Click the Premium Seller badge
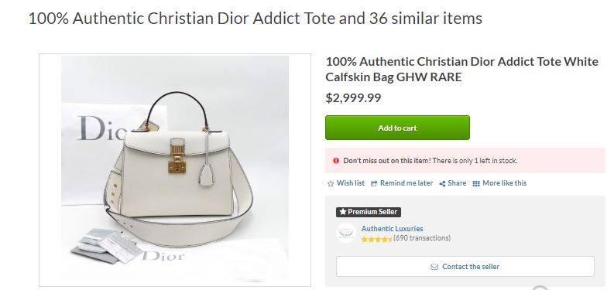Viewport: 614px width, 290px height. 369,212
